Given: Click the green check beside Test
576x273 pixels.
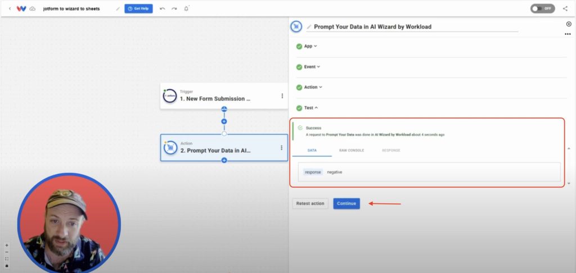Looking at the screenshot, I should pos(299,108).
